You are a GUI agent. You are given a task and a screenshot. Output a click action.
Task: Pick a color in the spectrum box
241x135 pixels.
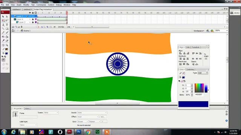[x=199, y=88]
